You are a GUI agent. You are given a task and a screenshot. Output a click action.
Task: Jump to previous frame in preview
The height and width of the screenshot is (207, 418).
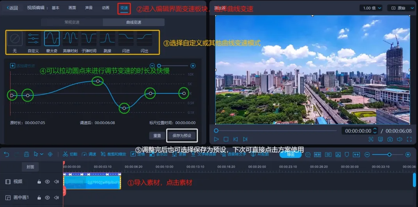pyautogui.click(x=236, y=139)
